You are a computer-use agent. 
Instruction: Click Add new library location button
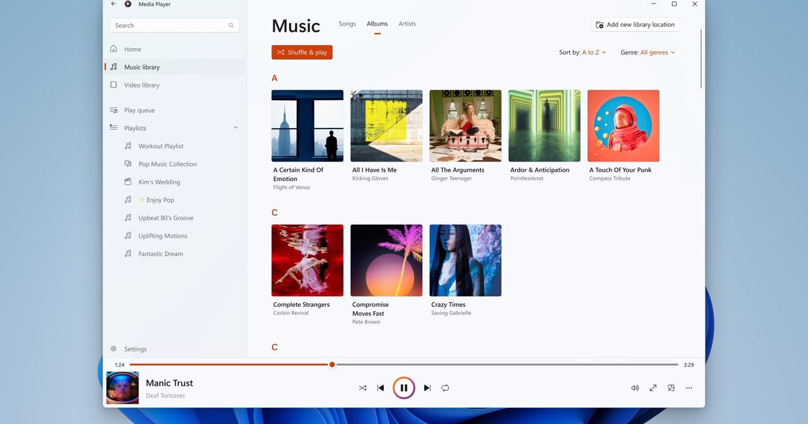pyautogui.click(x=635, y=25)
